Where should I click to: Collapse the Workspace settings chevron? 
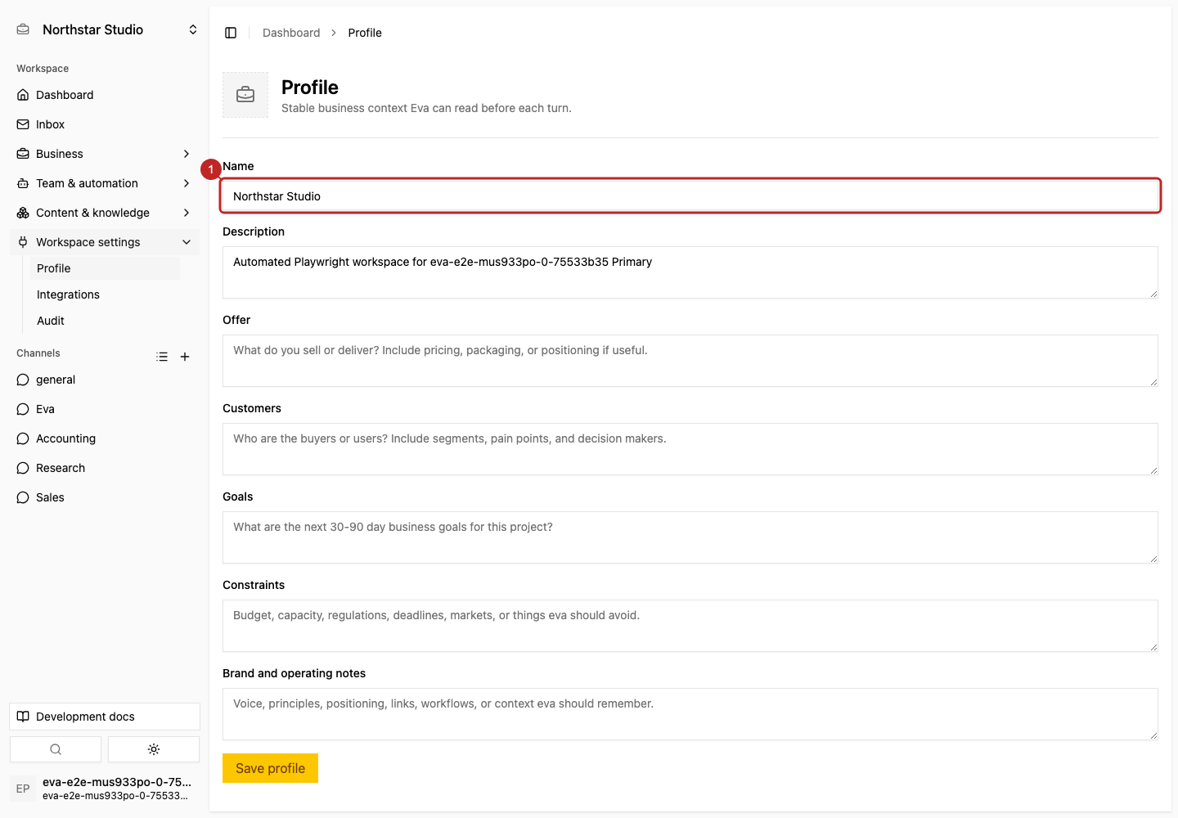point(187,242)
